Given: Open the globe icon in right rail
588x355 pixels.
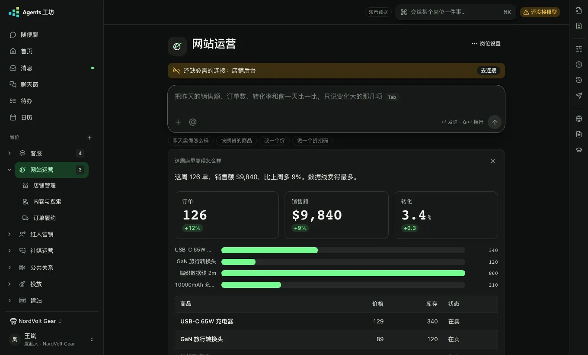Looking at the screenshot, I should 579,119.
